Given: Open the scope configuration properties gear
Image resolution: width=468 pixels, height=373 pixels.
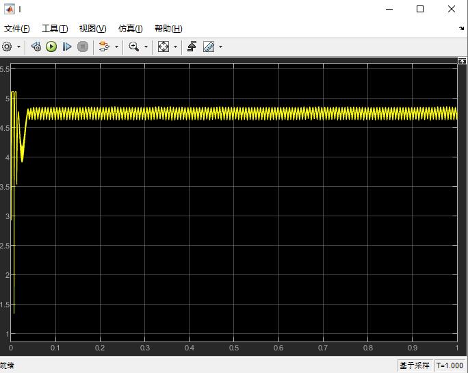Looking at the screenshot, I should [x=7, y=47].
